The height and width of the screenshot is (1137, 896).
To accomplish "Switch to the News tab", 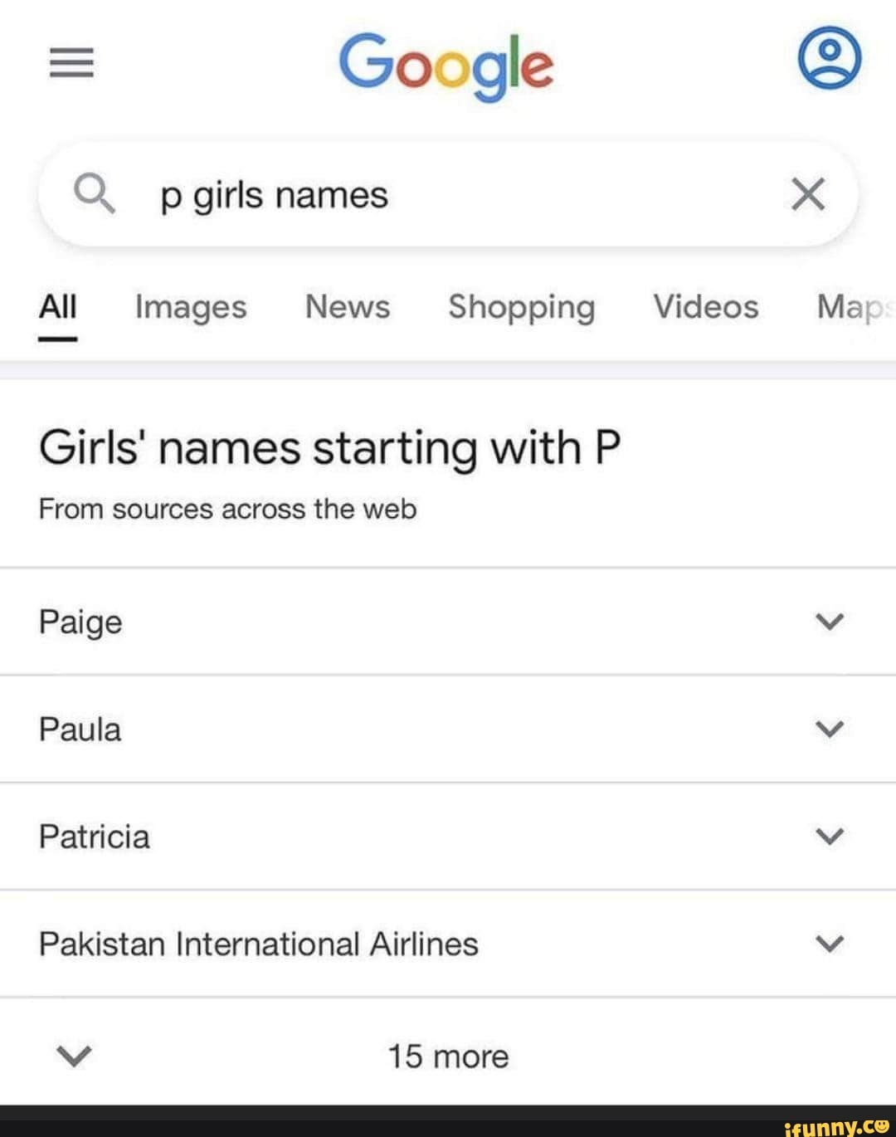I will point(347,307).
